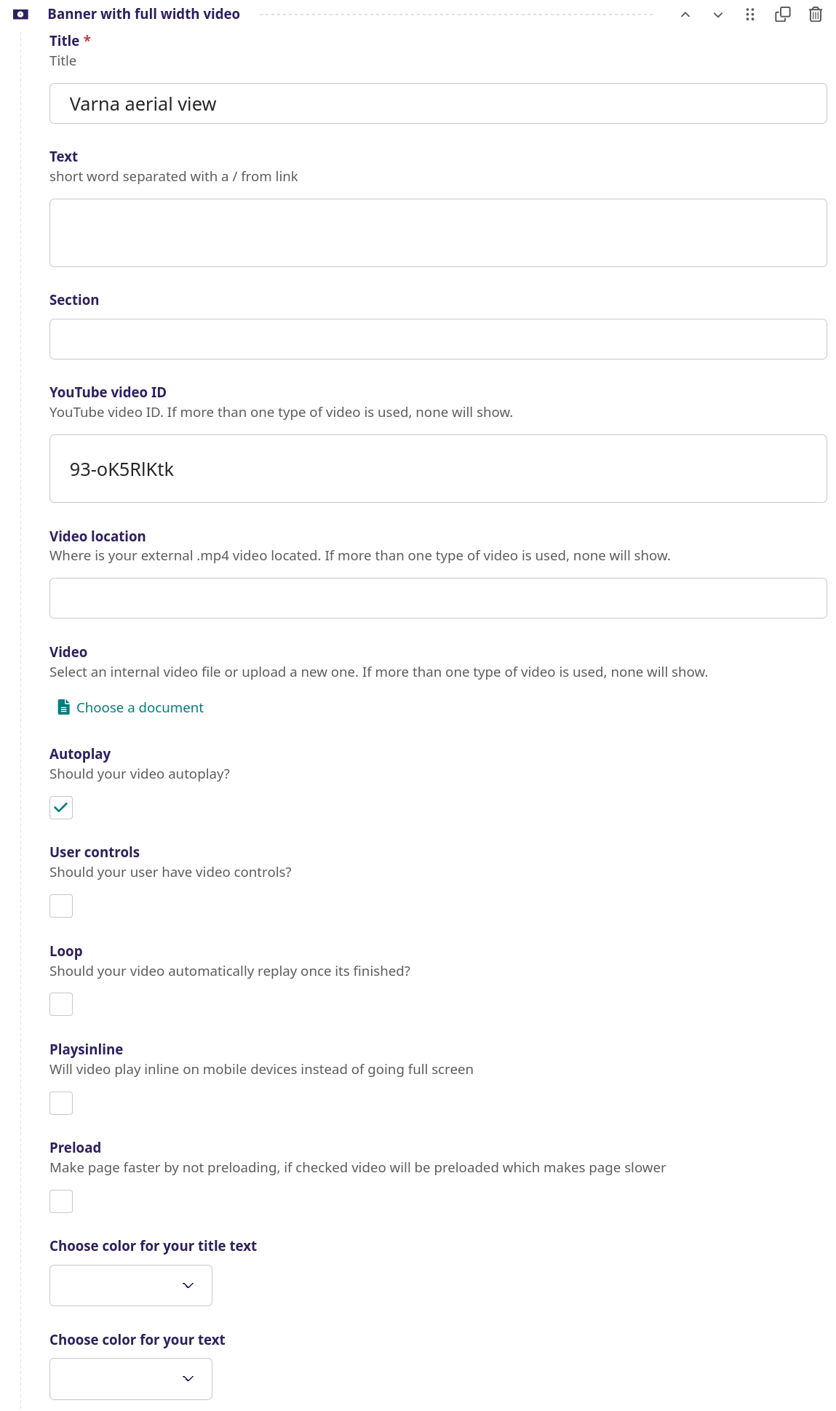Check the Preload checkbox
The width and height of the screenshot is (836, 1411).
[x=61, y=1201]
